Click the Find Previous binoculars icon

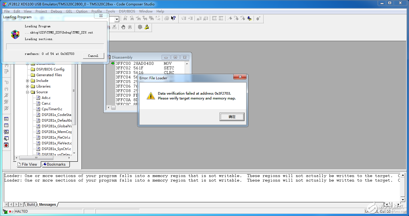coord(132,18)
